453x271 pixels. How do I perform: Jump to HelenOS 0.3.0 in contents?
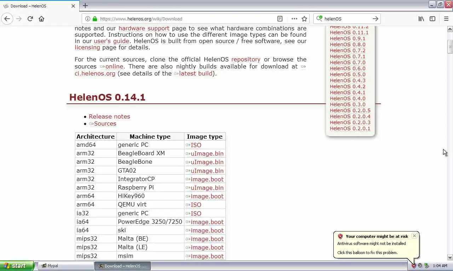click(348, 104)
